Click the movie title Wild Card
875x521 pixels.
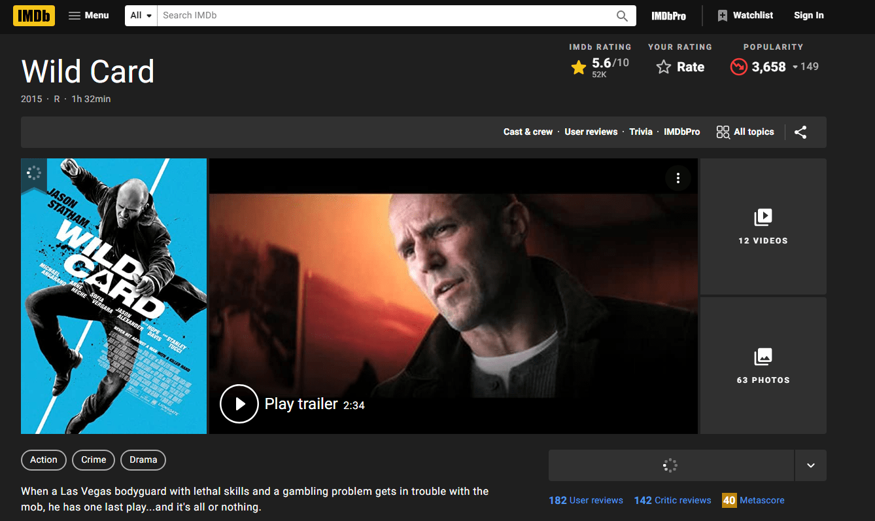point(88,71)
